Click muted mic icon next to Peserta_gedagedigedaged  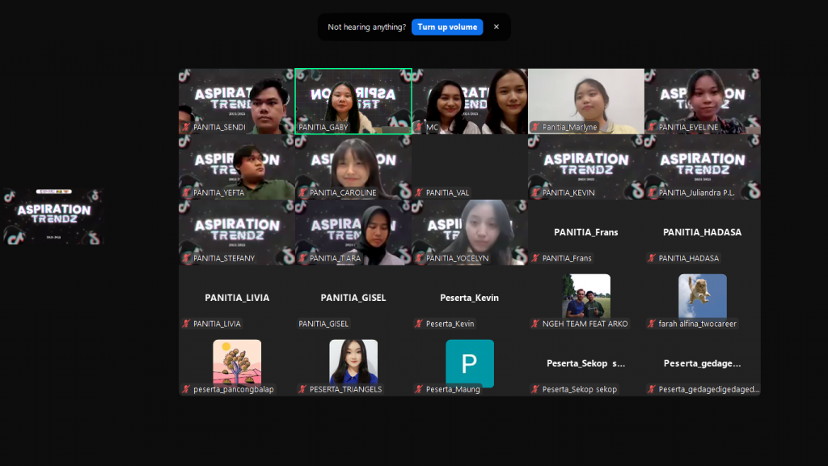652,389
